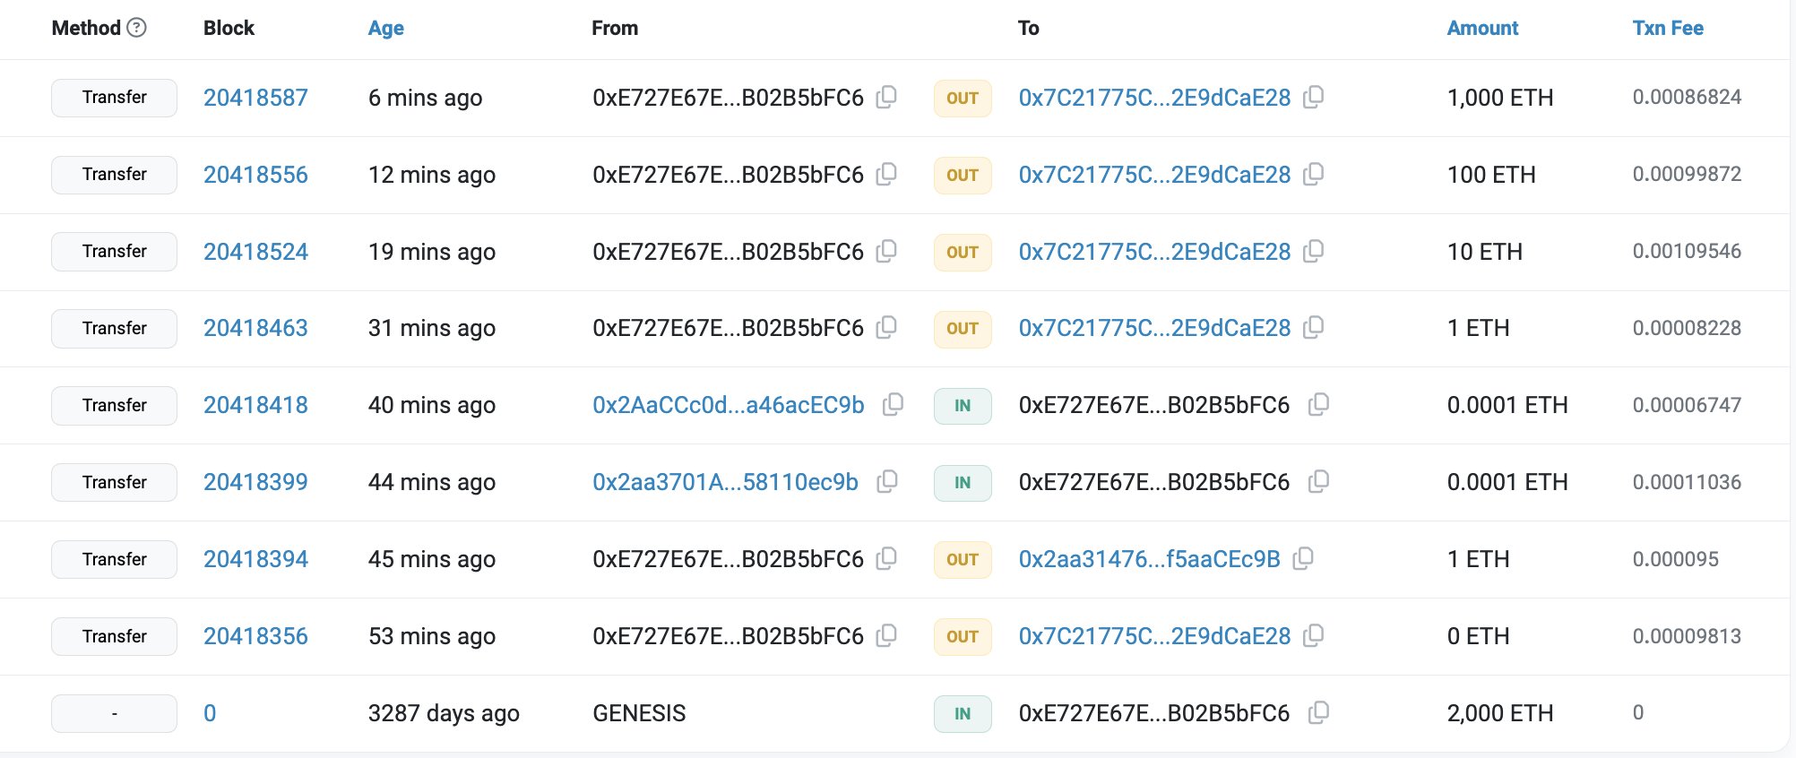Click the Txn Fee column header
1796x758 pixels.
pos(1667,28)
